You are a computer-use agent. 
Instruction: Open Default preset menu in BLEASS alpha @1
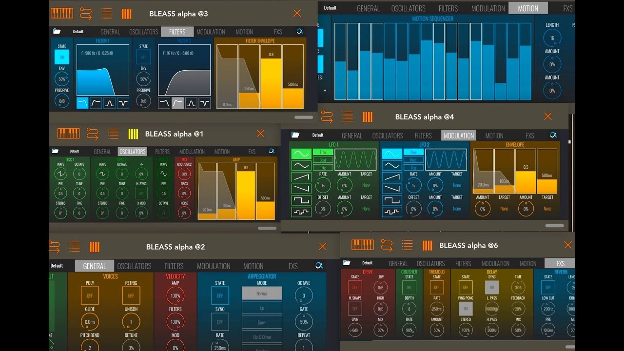pos(74,151)
